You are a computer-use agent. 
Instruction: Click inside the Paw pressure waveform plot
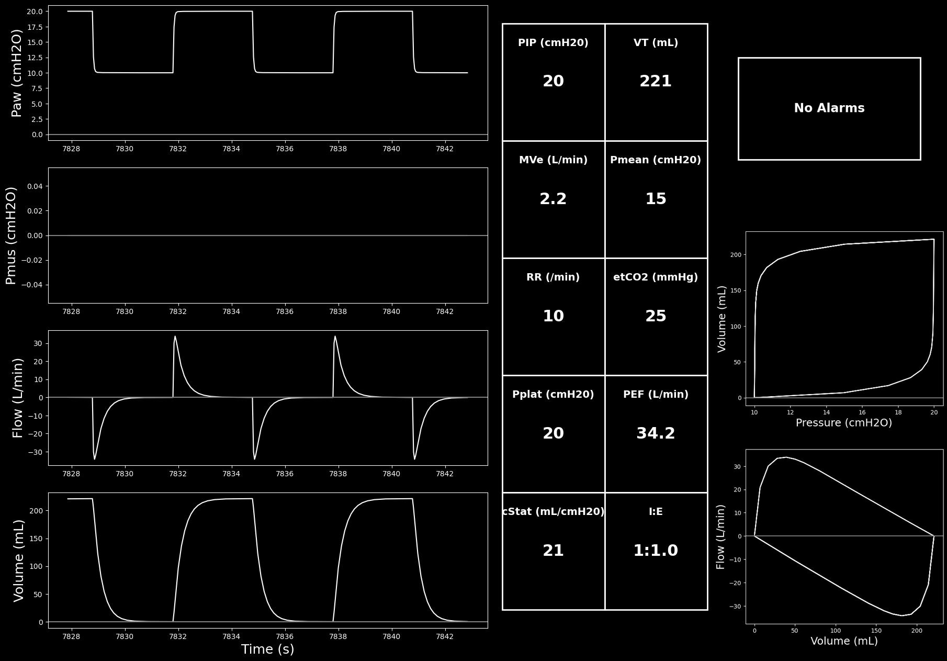(x=268, y=73)
